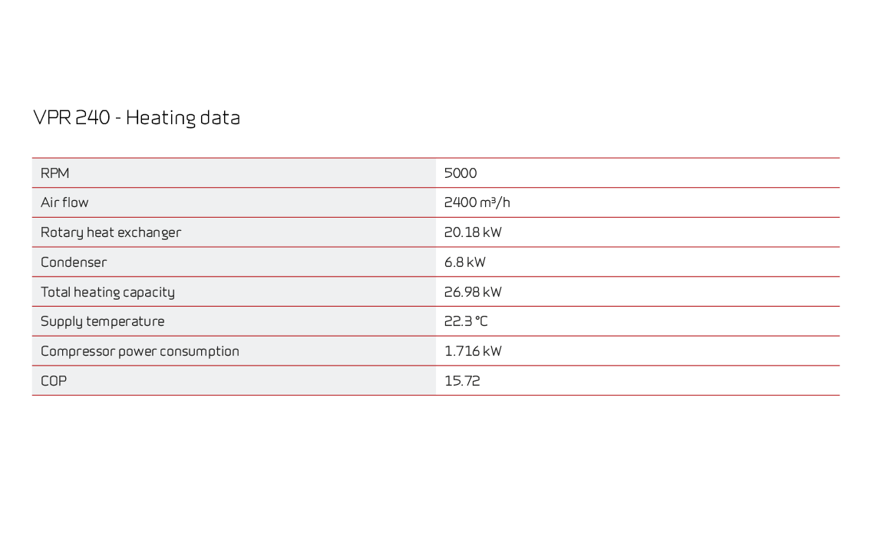Click the words Heating data in the title

click(183, 118)
